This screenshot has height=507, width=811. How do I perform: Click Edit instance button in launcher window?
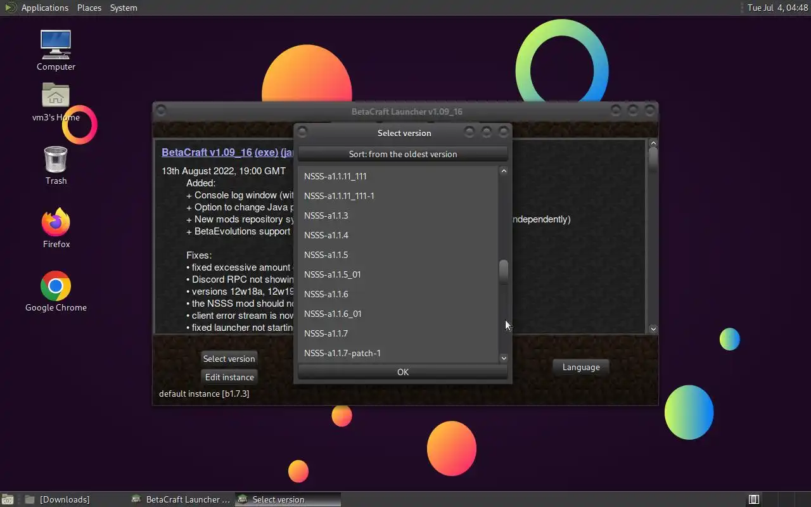pos(229,377)
